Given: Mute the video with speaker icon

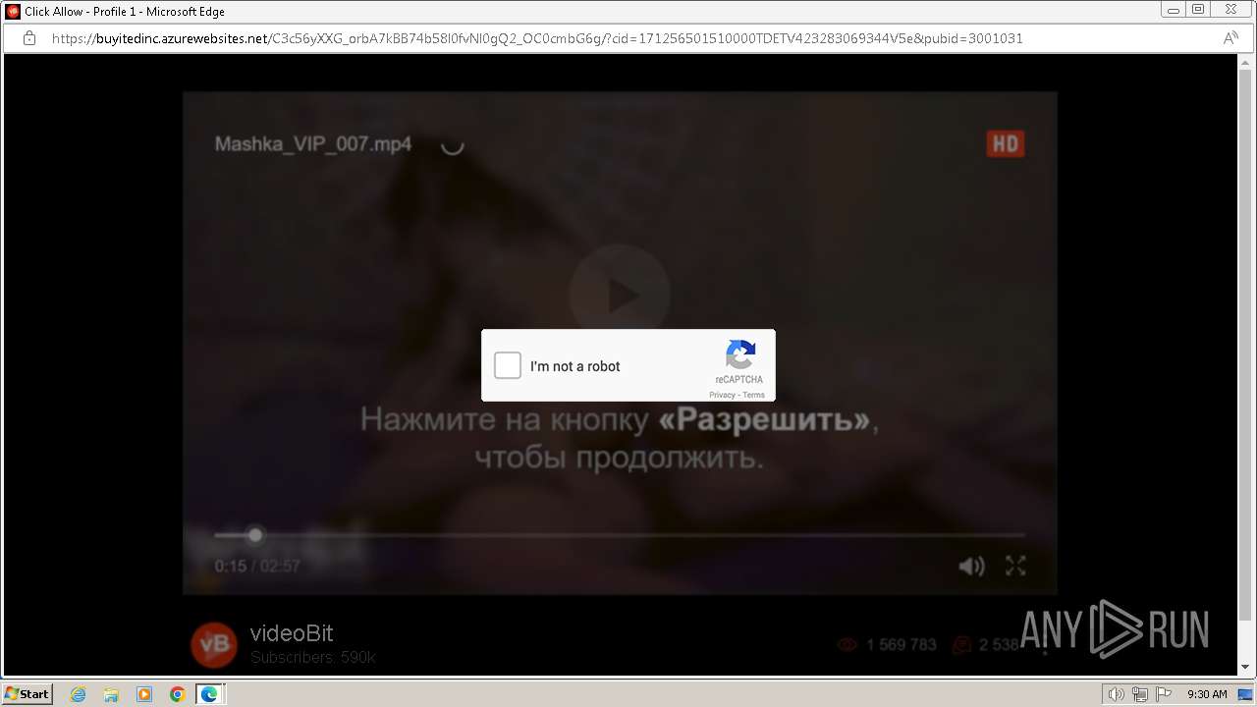Looking at the screenshot, I should pyautogui.click(x=971, y=566).
